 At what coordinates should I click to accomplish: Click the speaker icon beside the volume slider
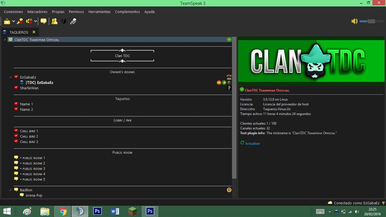click(x=354, y=21)
